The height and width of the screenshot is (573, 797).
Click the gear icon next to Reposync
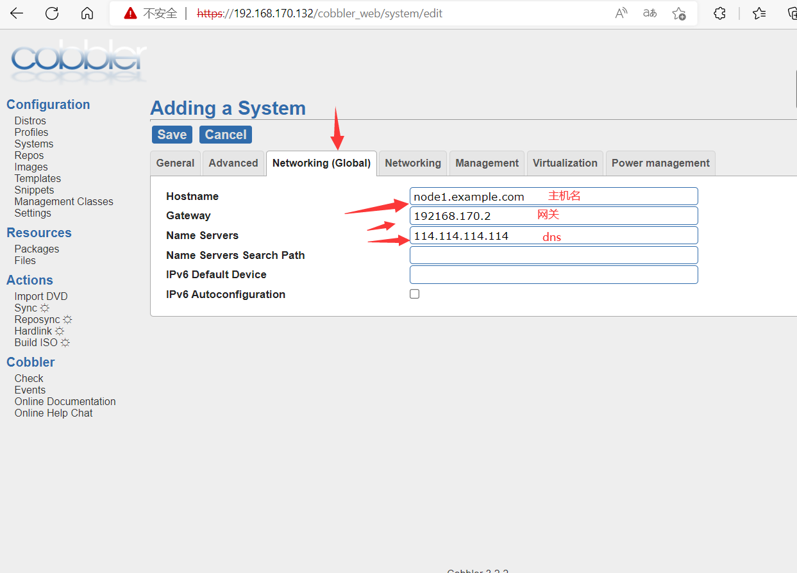67,320
